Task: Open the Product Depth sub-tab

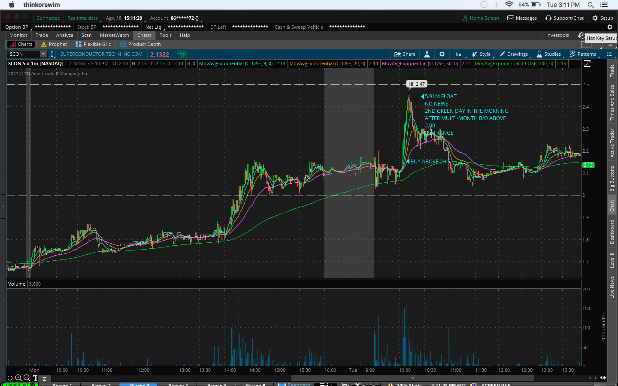Action: coord(141,44)
